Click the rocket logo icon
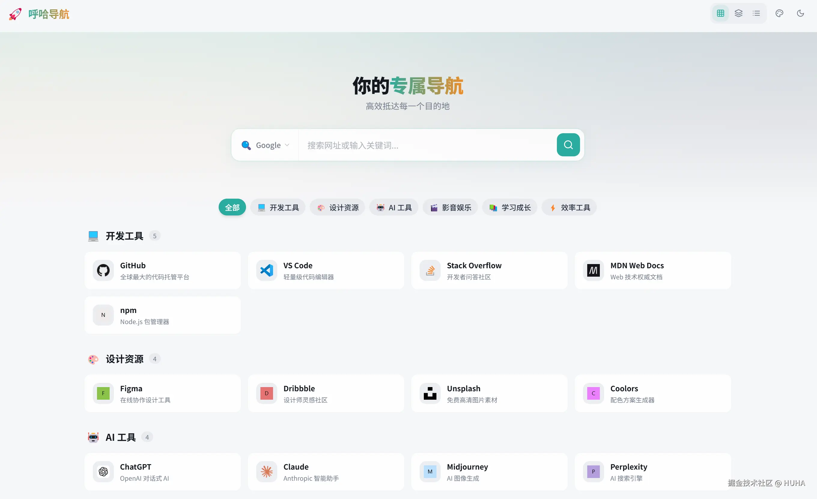817x499 pixels. pyautogui.click(x=15, y=14)
